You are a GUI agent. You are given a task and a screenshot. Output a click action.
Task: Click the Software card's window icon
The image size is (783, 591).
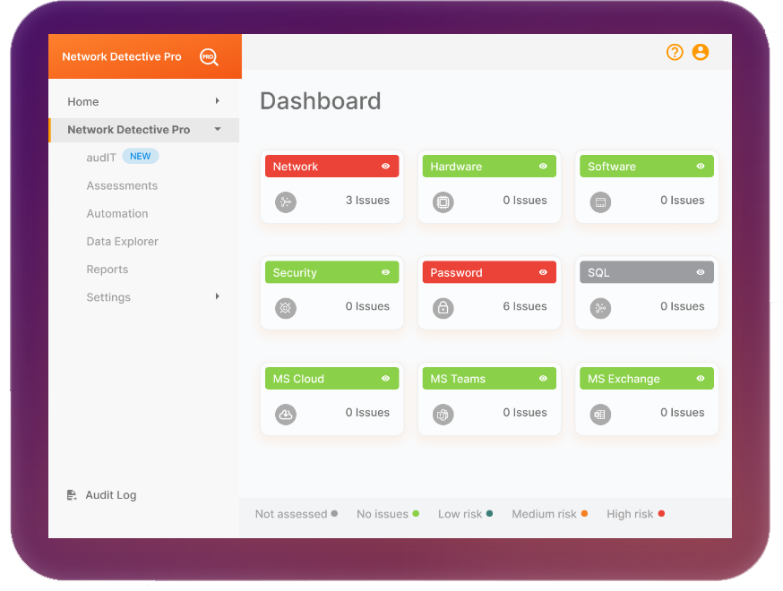pyautogui.click(x=600, y=202)
